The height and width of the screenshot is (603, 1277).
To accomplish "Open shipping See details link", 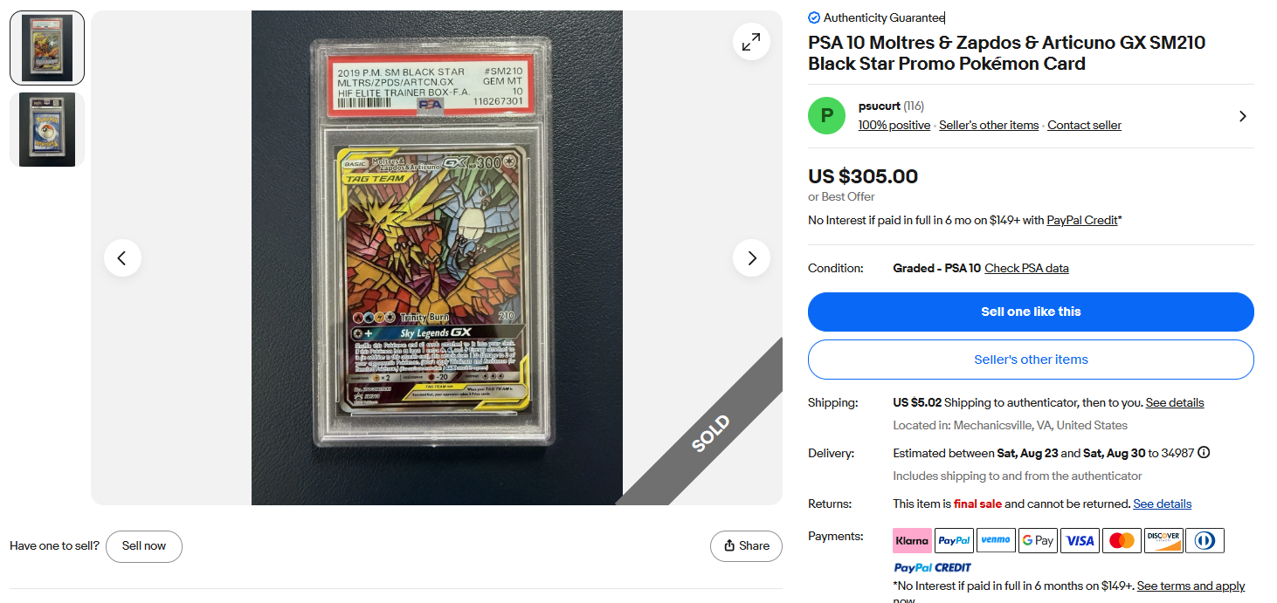I will pyautogui.click(x=1175, y=402).
